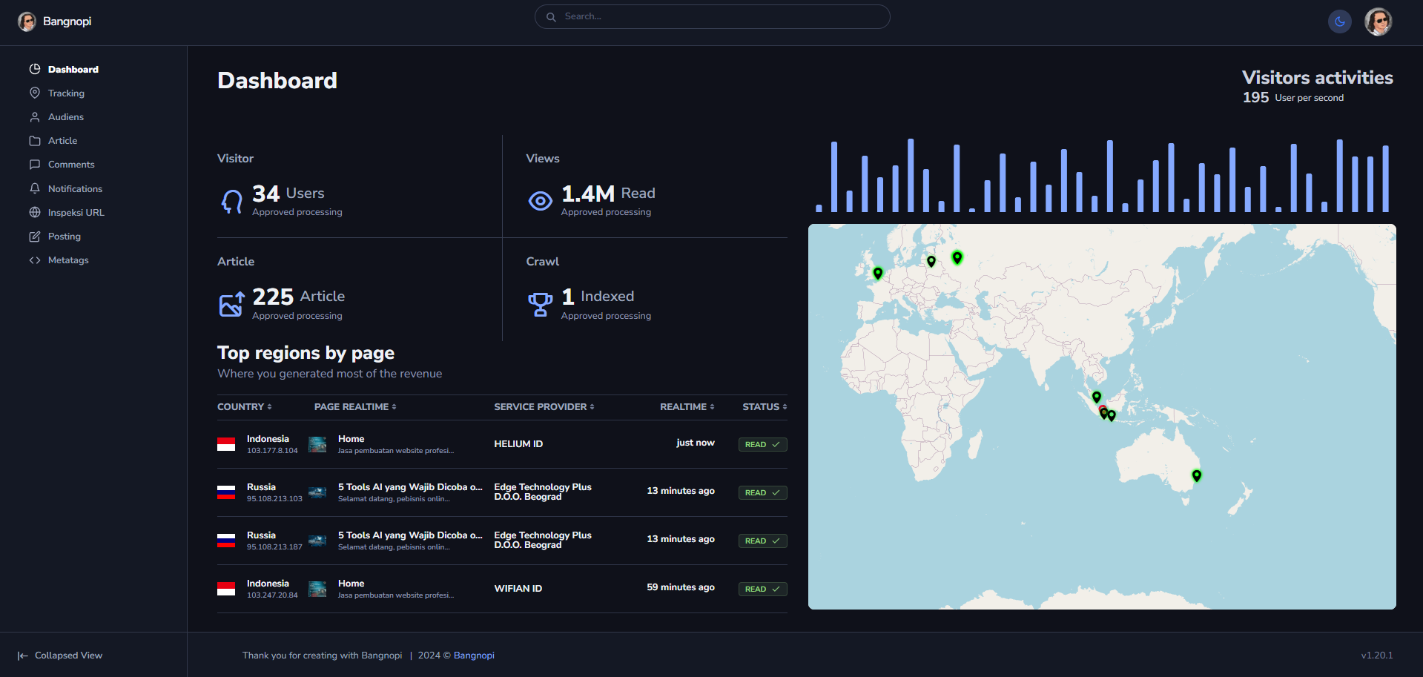The height and width of the screenshot is (677, 1423).
Task: Click the Bangnopi brand logo at top left
Action: click(x=55, y=22)
